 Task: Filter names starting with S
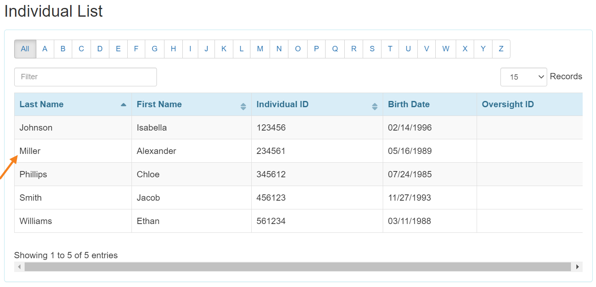coord(372,49)
